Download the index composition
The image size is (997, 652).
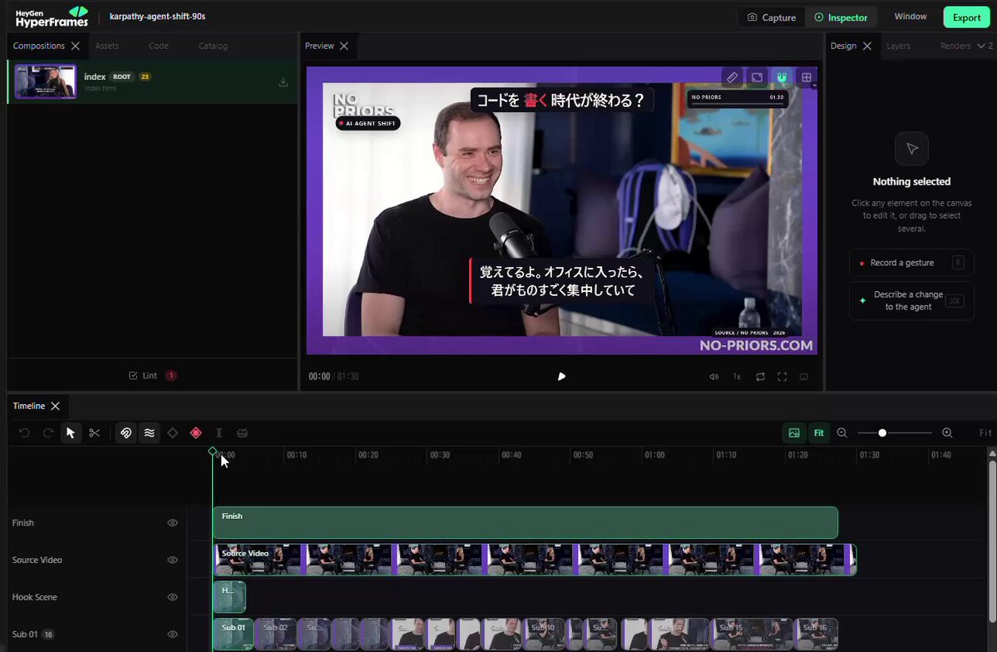(x=283, y=82)
